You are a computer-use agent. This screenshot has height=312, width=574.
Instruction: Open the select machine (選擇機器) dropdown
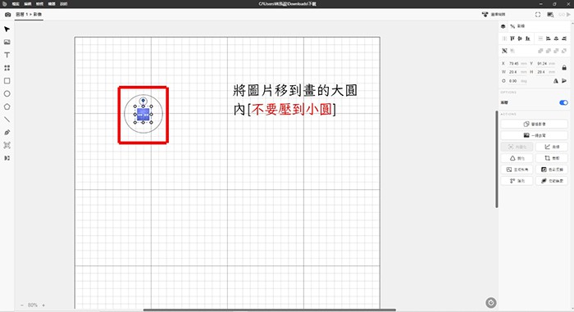point(494,14)
